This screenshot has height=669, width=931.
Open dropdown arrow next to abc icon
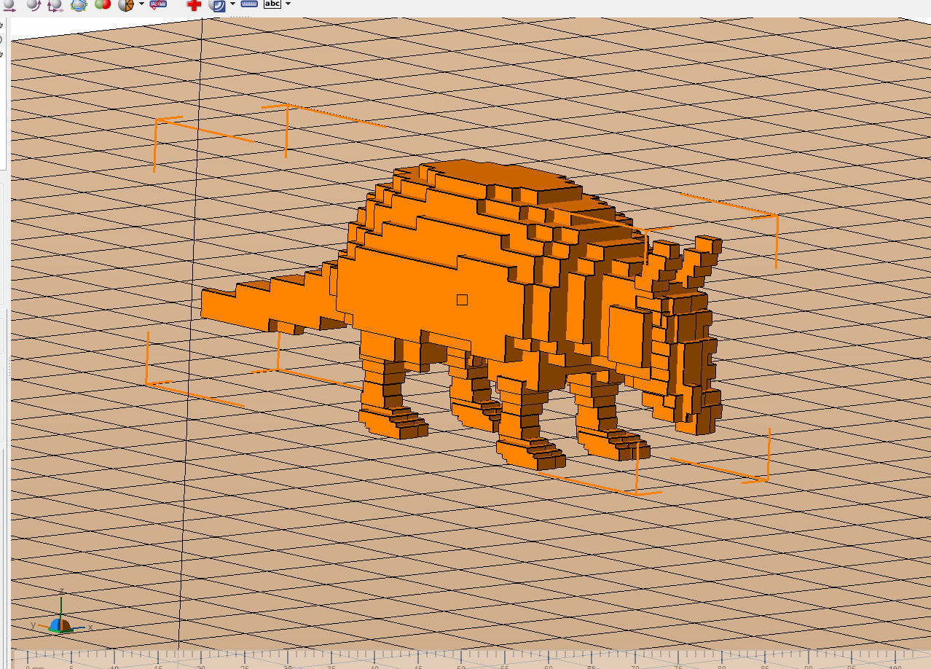288,4
